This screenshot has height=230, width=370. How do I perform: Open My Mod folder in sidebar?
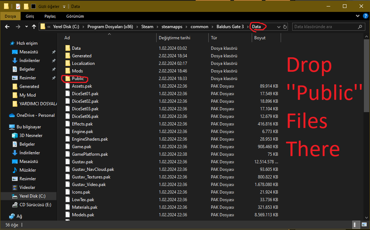pos(27,95)
